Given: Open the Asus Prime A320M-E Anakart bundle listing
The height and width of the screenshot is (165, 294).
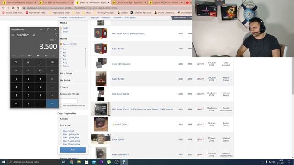Looking at the screenshot, I should coord(142,109).
